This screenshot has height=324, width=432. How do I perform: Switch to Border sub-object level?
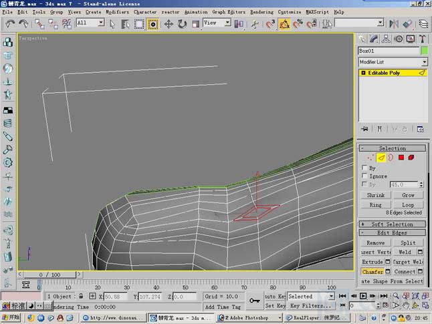(391, 158)
